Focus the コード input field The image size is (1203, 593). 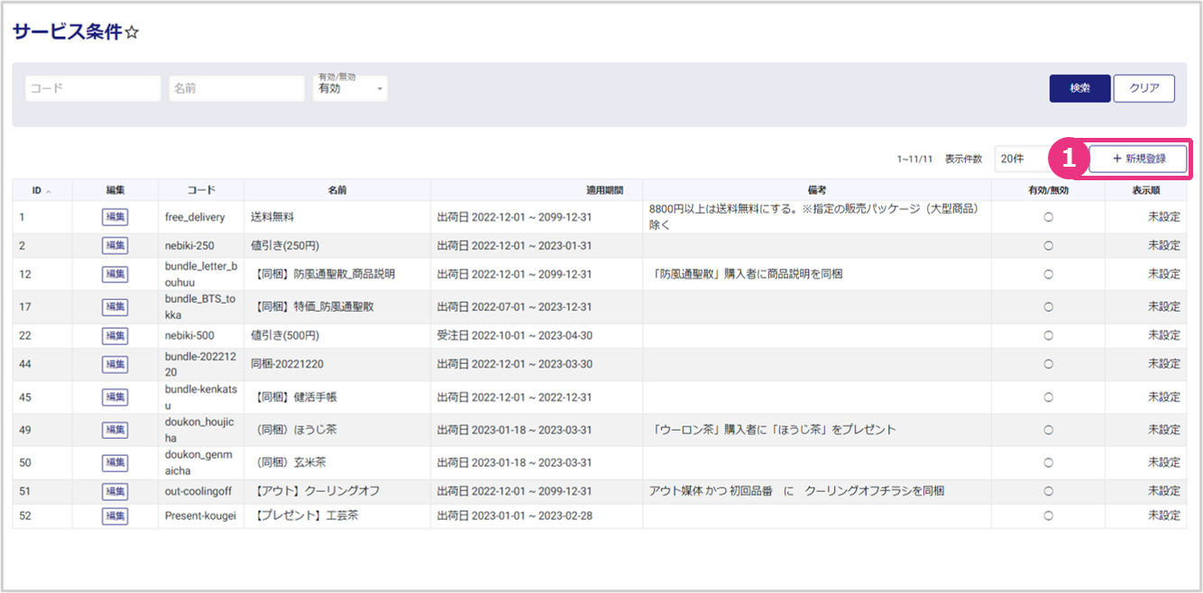[93, 88]
